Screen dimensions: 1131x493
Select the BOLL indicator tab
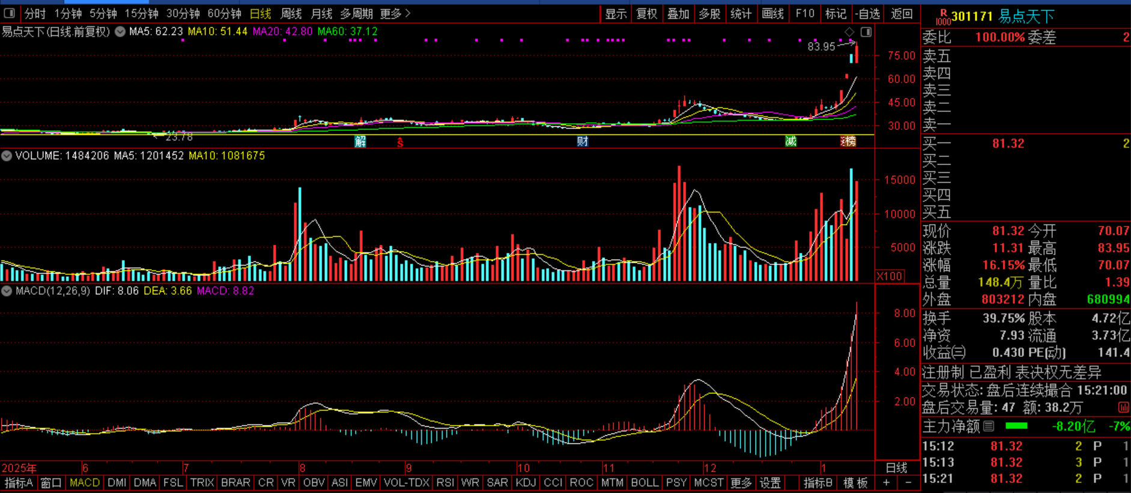coord(644,483)
